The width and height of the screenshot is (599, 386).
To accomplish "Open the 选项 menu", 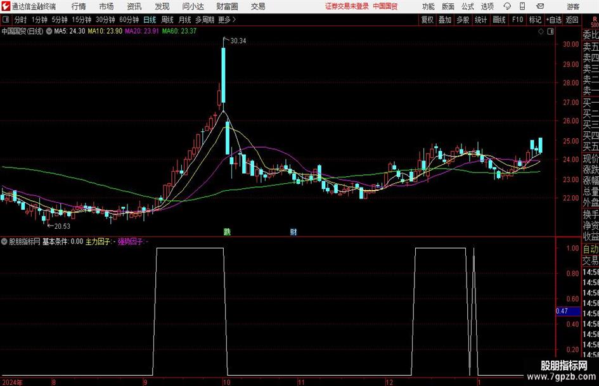I will pyautogui.click(x=487, y=6).
